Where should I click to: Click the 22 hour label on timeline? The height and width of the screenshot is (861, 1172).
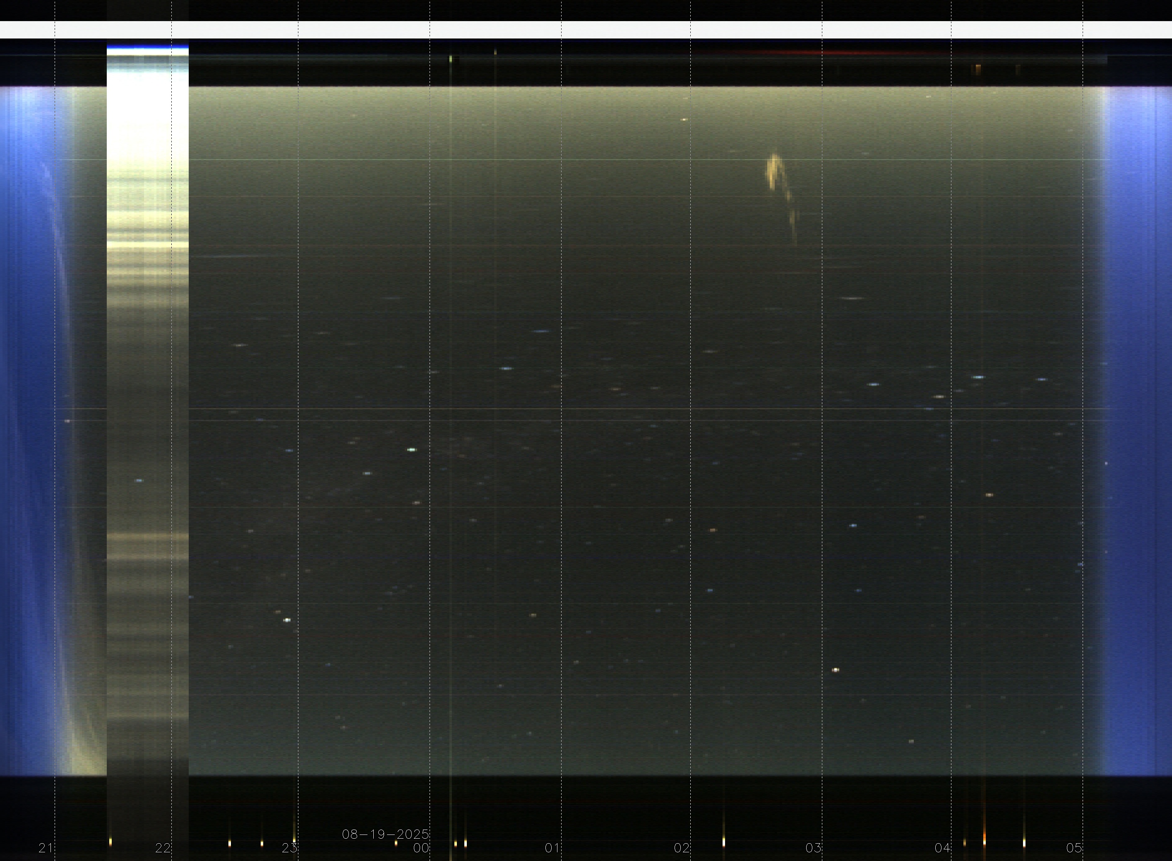[x=163, y=848]
